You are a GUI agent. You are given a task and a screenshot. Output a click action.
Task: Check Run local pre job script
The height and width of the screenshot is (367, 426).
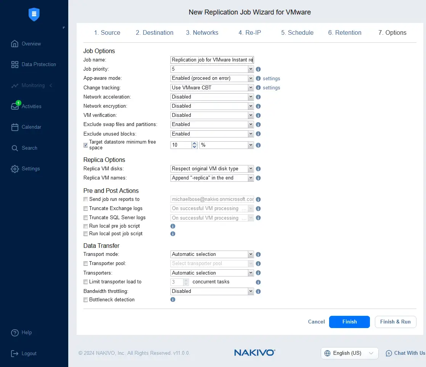[85, 226]
